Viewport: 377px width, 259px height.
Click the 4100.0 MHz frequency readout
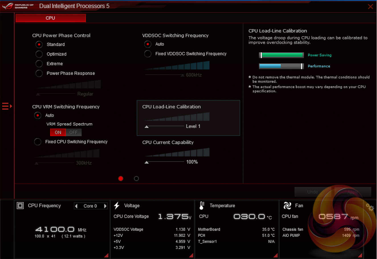61,229
